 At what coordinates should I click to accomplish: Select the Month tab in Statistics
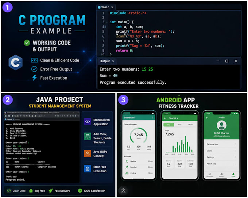click(190, 124)
